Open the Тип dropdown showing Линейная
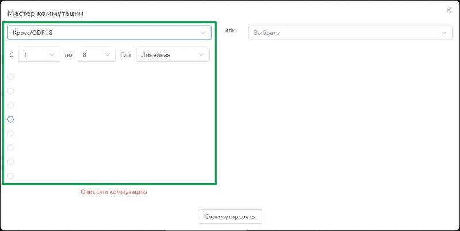The width and height of the screenshot is (460, 231). [173, 54]
